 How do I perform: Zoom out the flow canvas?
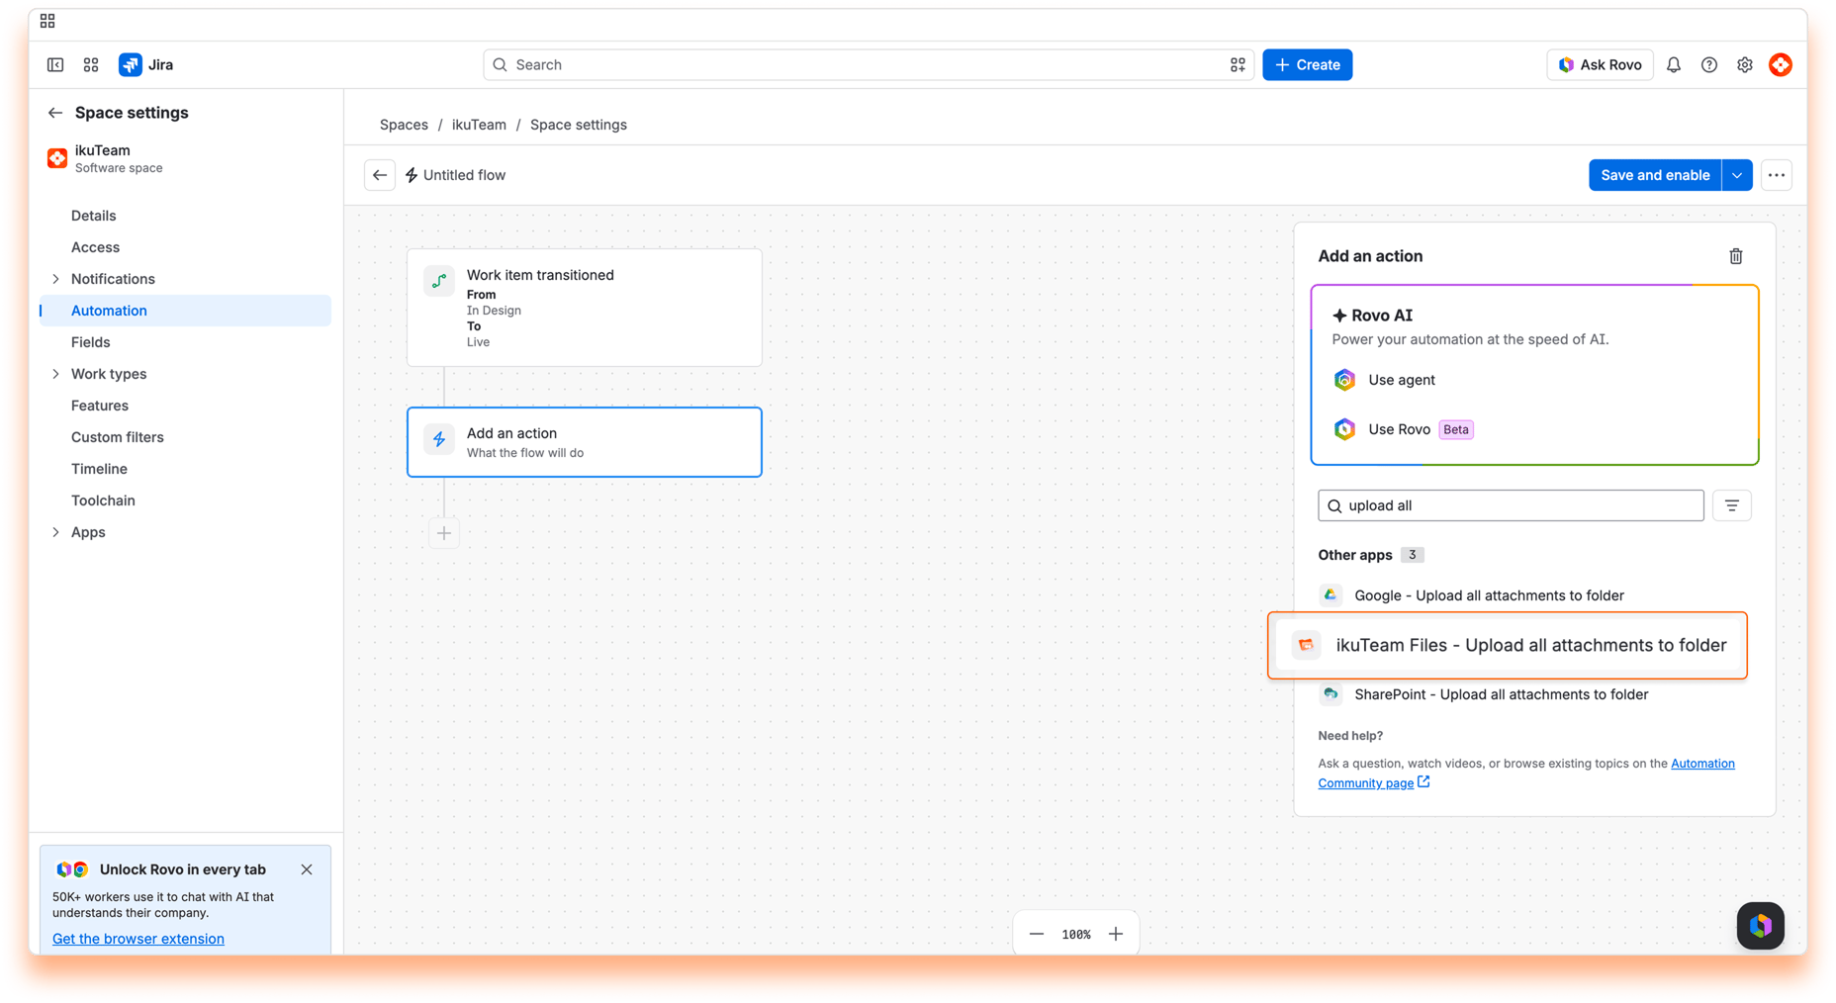[1037, 934]
